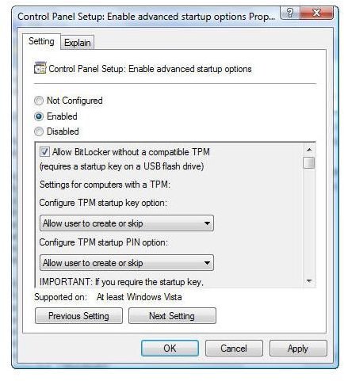Viewport: 344px width, 381px height.
Task: Click the arrow of the startup key combo box
Action: (207, 223)
